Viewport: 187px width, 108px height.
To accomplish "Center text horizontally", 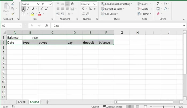I will coord(63,9).
